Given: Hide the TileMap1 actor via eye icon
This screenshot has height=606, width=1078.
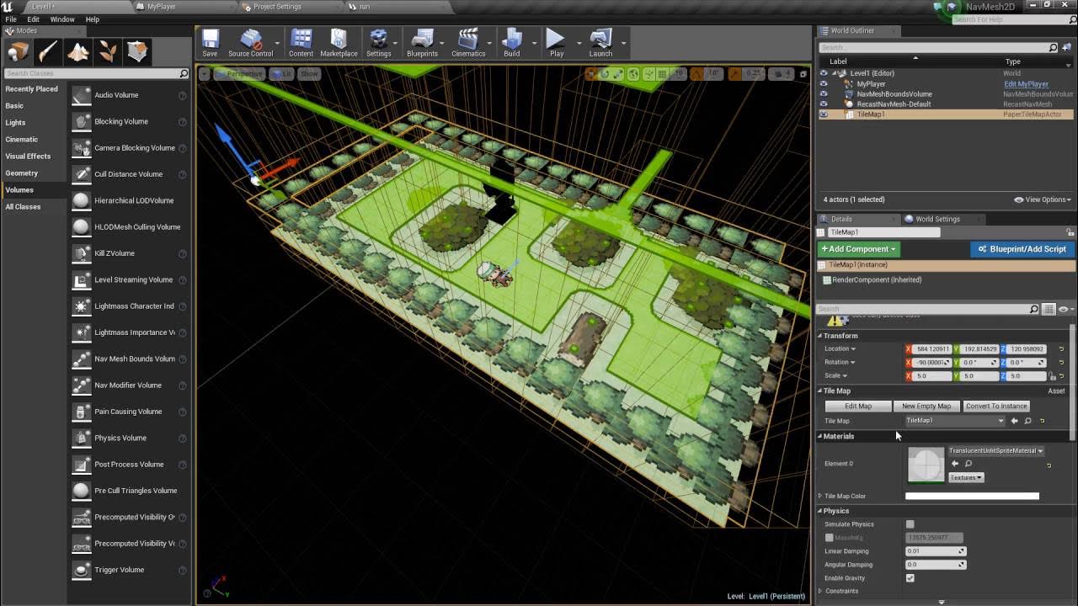Looking at the screenshot, I should point(824,114).
